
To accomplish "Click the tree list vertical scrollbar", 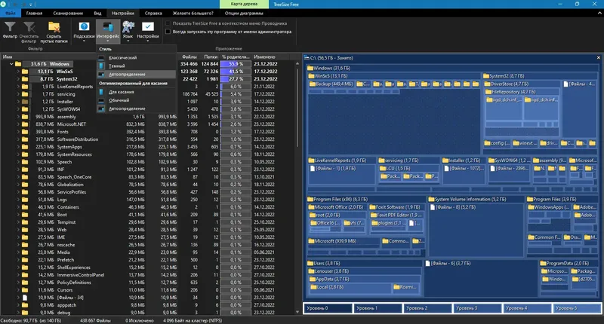I will [297, 108].
